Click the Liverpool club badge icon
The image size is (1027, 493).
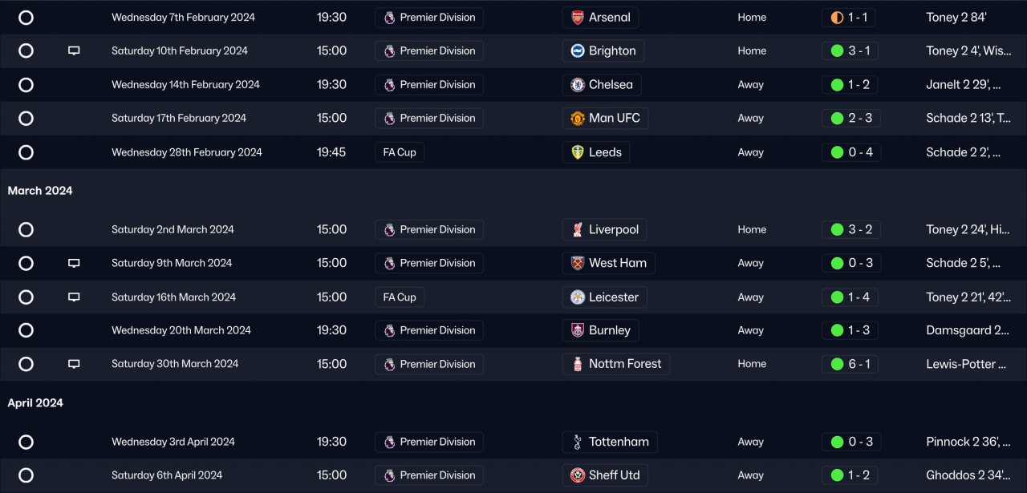tap(578, 230)
